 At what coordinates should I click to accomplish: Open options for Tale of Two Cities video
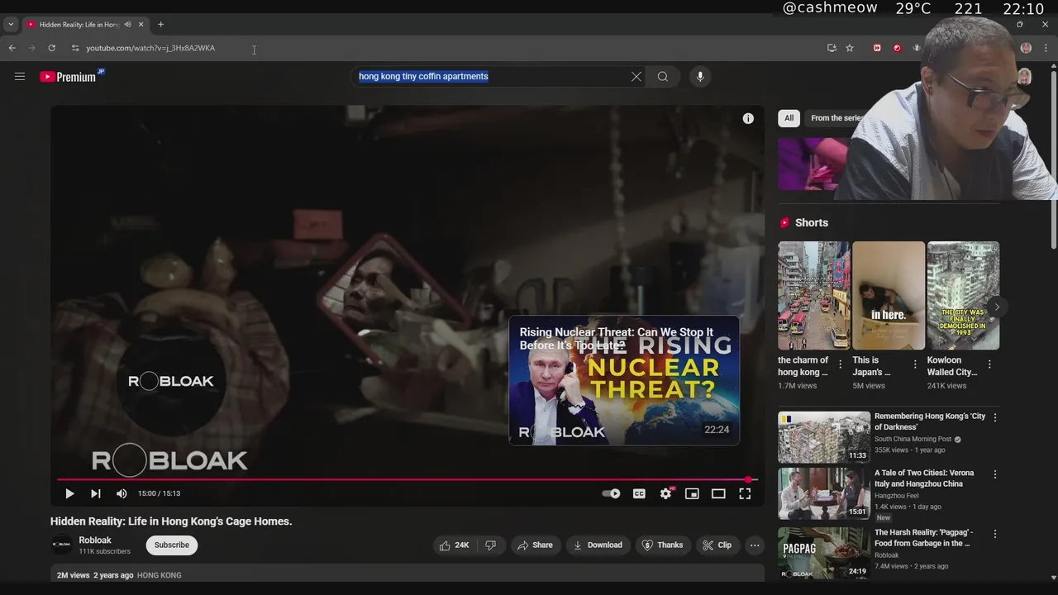(995, 475)
